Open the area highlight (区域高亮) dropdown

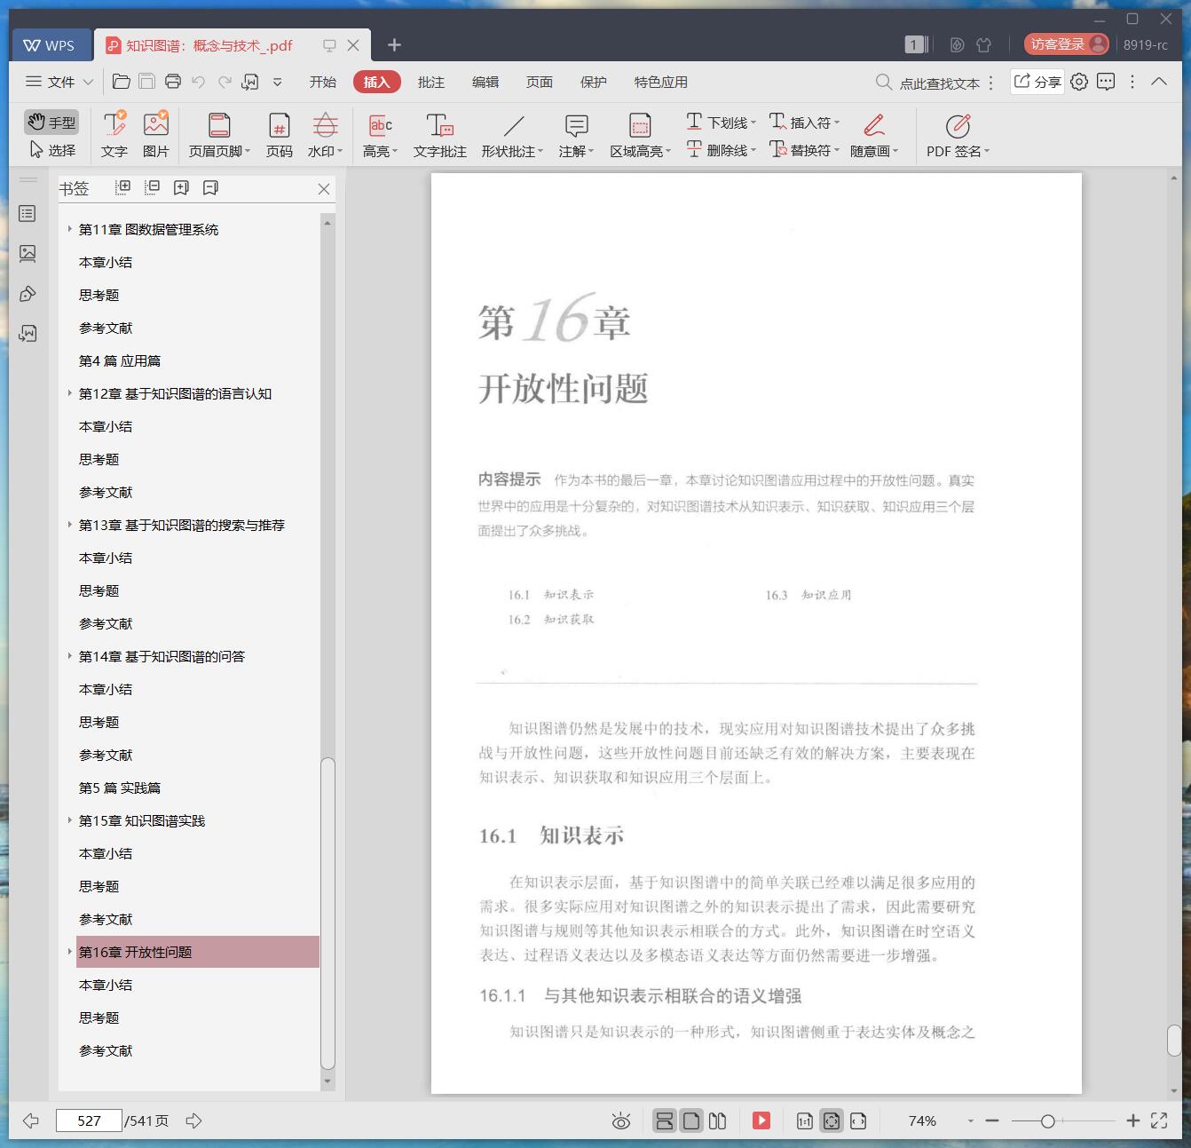[640, 135]
